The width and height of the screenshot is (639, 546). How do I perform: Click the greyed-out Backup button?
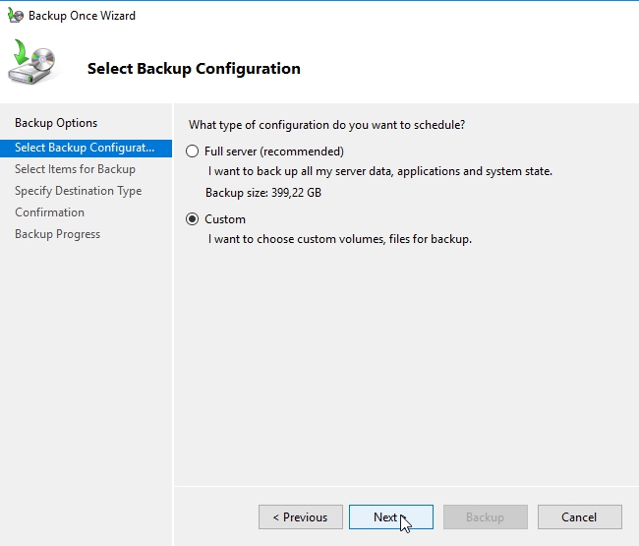click(x=485, y=517)
